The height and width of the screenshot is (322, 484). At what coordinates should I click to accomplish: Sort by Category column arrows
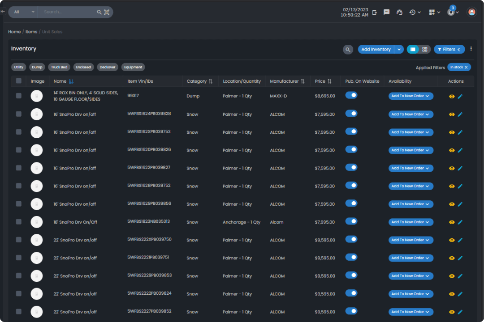pos(211,81)
